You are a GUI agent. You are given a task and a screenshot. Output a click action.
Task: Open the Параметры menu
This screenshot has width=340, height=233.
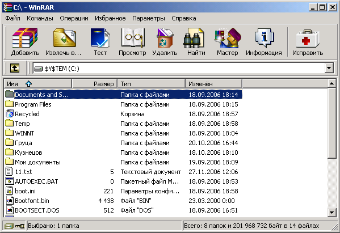tap(149, 18)
